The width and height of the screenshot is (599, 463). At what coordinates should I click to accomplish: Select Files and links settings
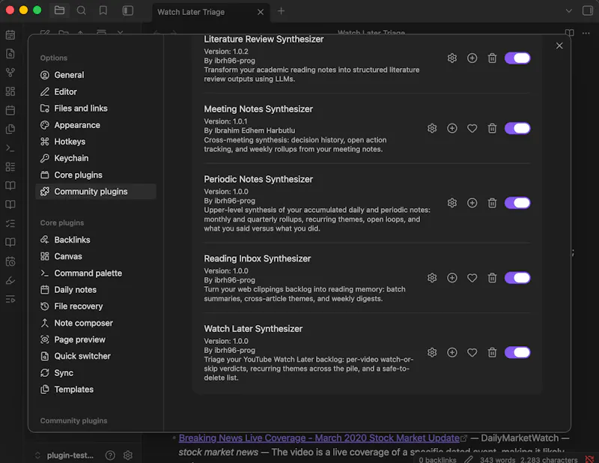(96, 109)
